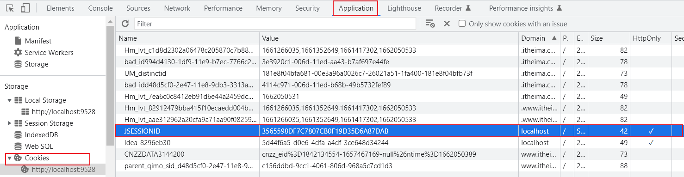Click the Cookies cookie icon
684x177 pixels.
pyautogui.click(x=18, y=158)
